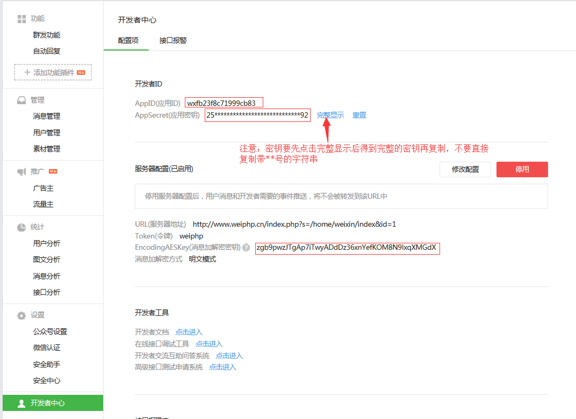Open 群发功能 in the sidebar

coord(47,35)
